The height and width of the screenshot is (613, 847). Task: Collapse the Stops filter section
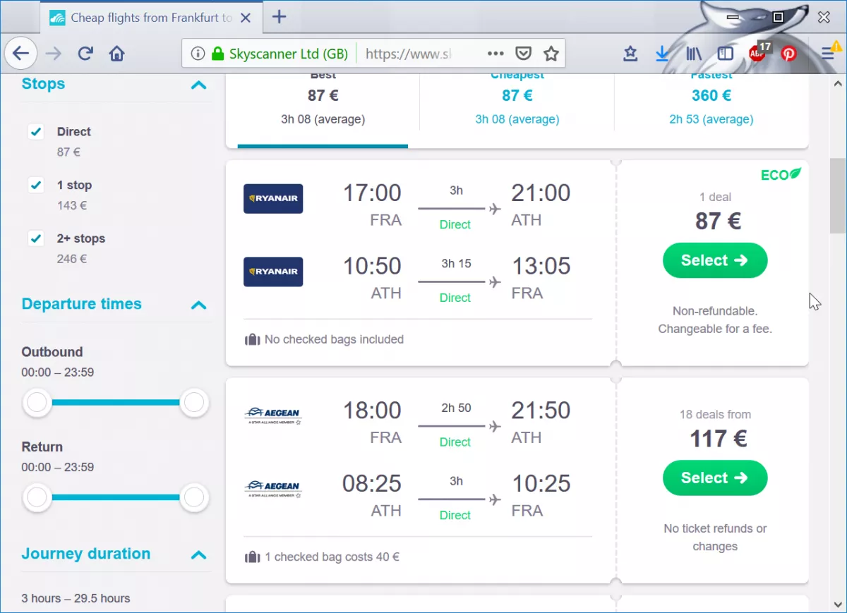199,85
